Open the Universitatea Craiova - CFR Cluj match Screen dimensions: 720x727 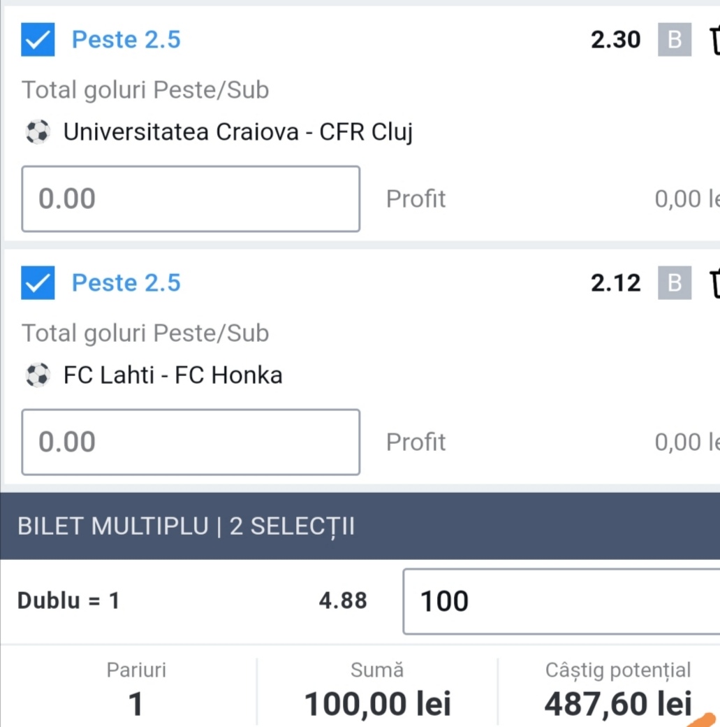[237, 132]
